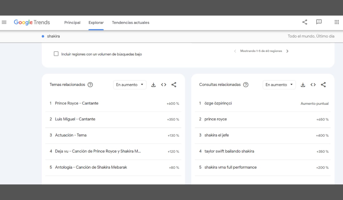Open the Tendencias actuales tab

(x=131, y=23)
